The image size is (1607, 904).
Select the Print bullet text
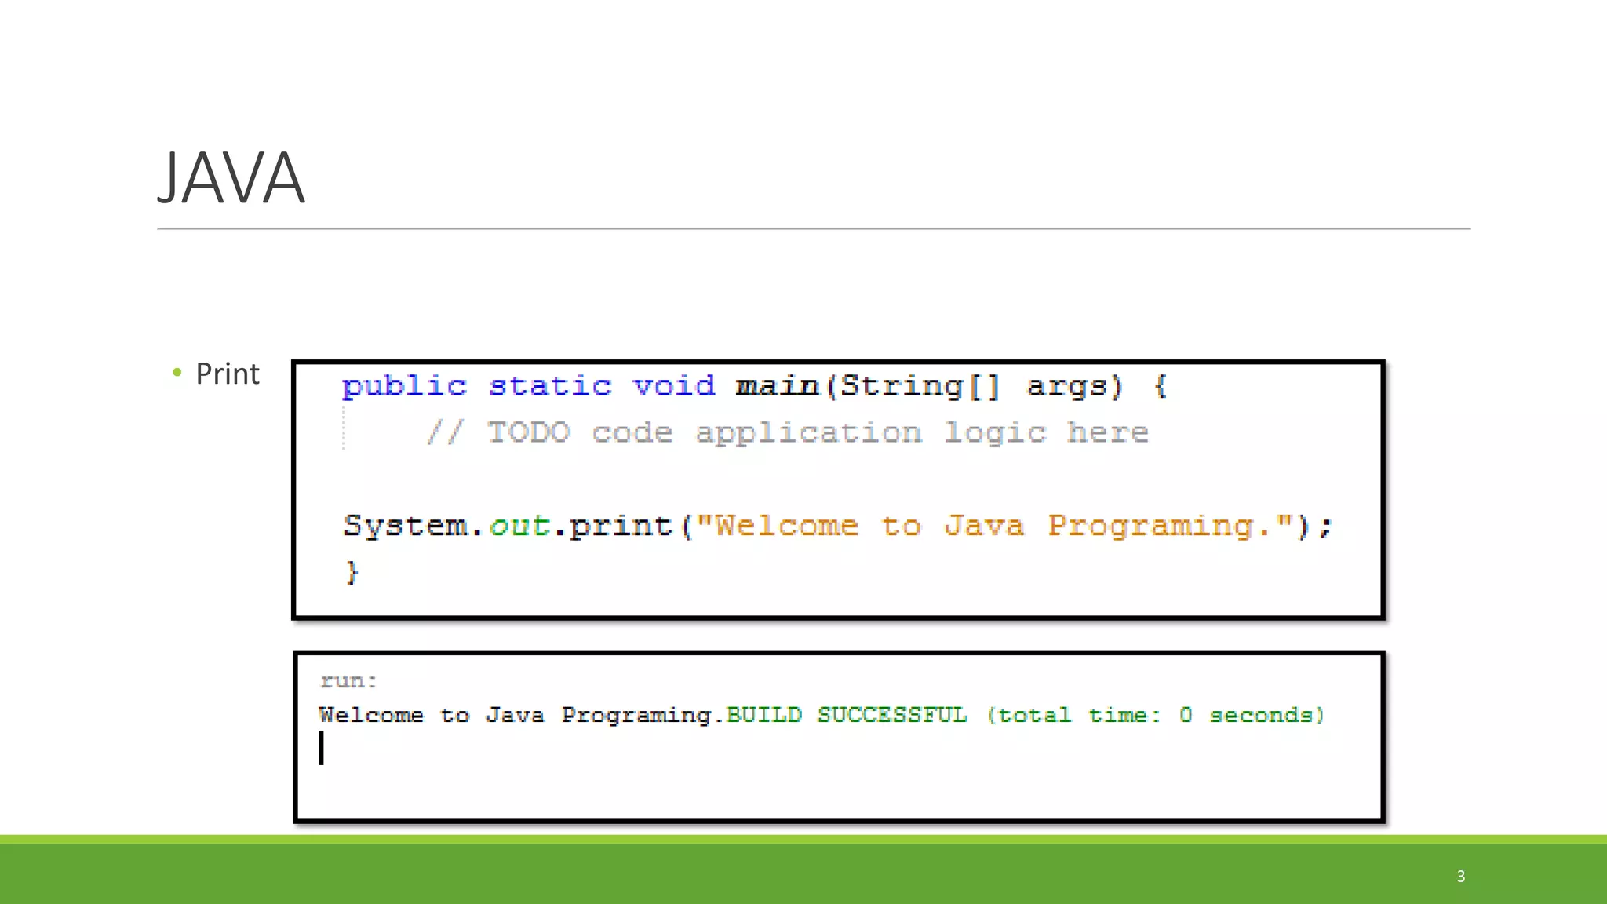[x=227, y=374]
